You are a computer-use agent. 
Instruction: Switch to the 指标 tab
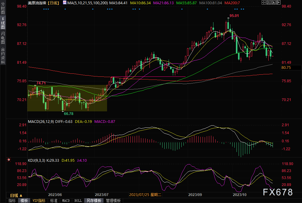[12, 201]
